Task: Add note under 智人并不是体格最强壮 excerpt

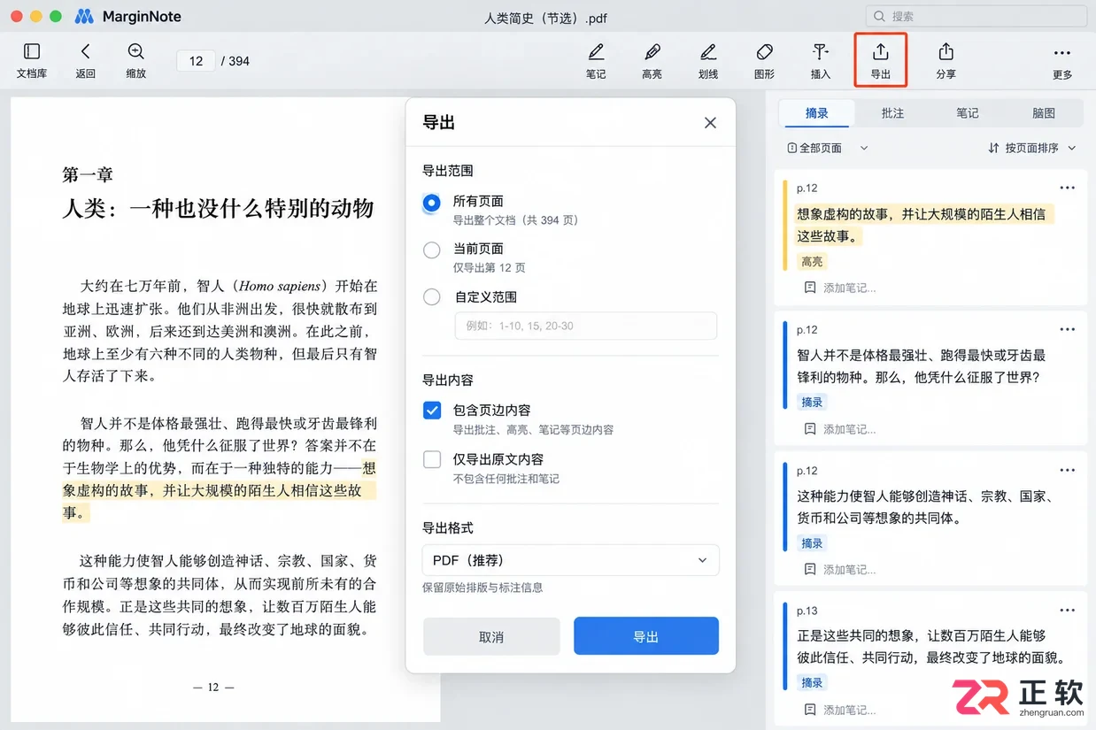Action: [840, 429]
